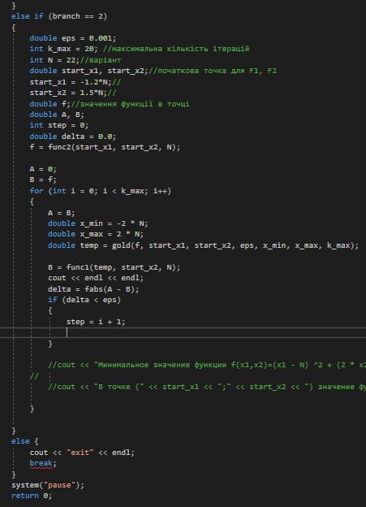Click the underlined 'break' keyword
Screen dimensions: 366x507
point(41,463)
